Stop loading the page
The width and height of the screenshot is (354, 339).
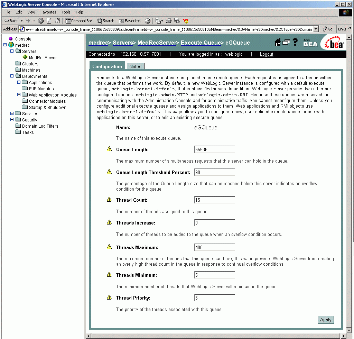(41, 21)
